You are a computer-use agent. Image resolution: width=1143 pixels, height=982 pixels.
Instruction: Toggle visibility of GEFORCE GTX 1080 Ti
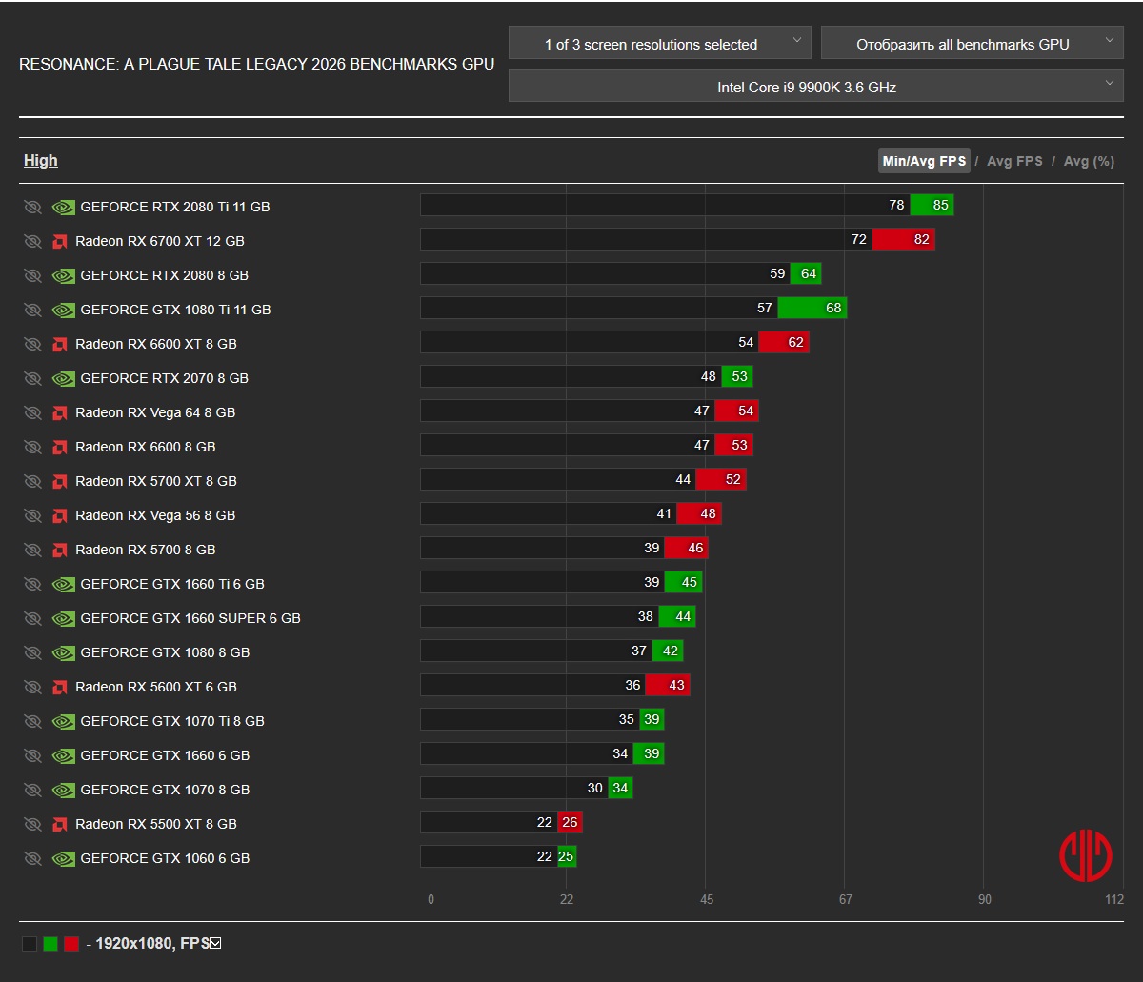coord(32,310)
